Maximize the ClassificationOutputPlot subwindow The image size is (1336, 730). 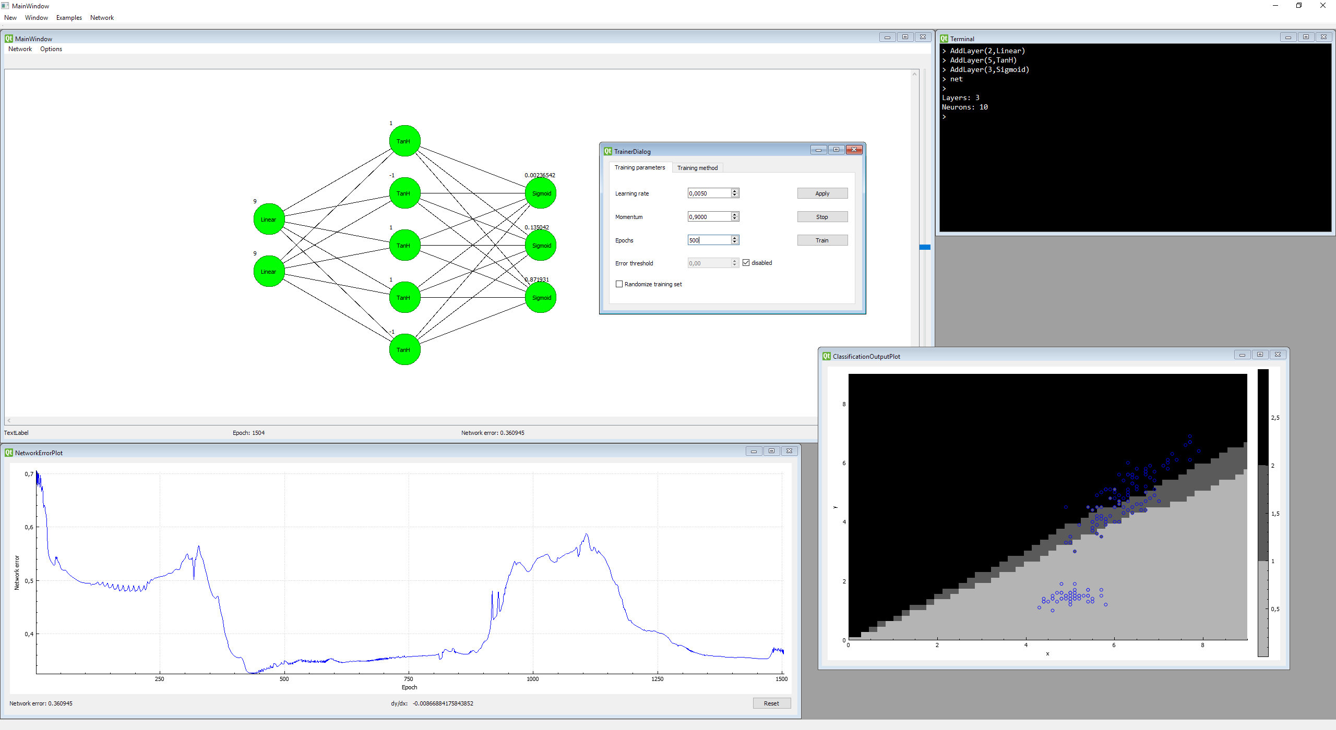(x=1260, y=355)
